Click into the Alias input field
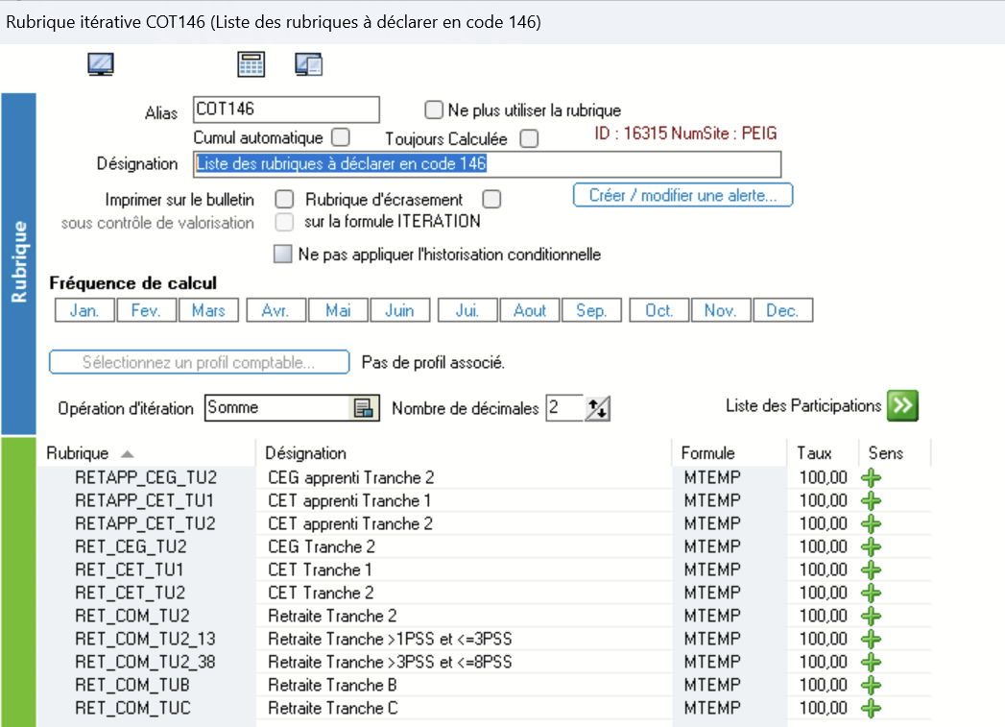 tap(286, 110)
